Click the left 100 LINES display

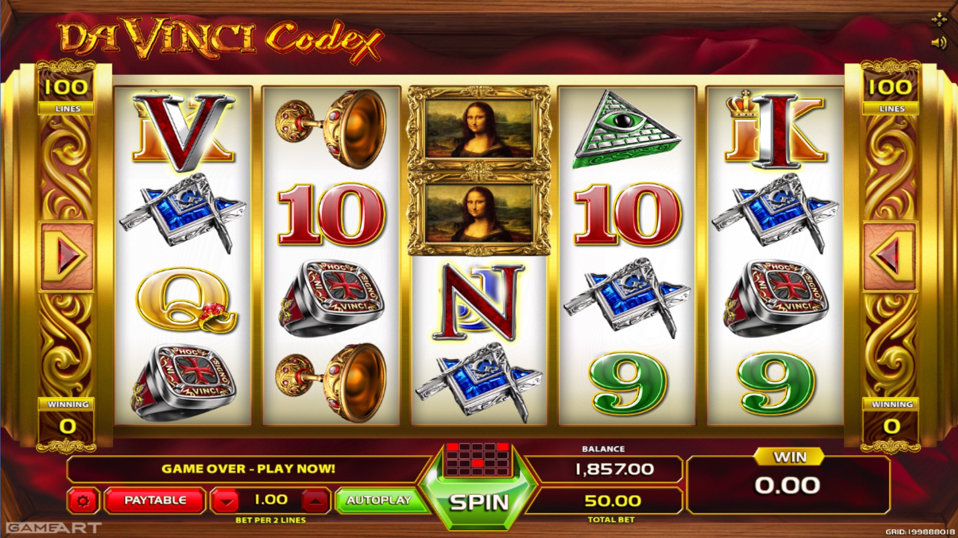66,94
